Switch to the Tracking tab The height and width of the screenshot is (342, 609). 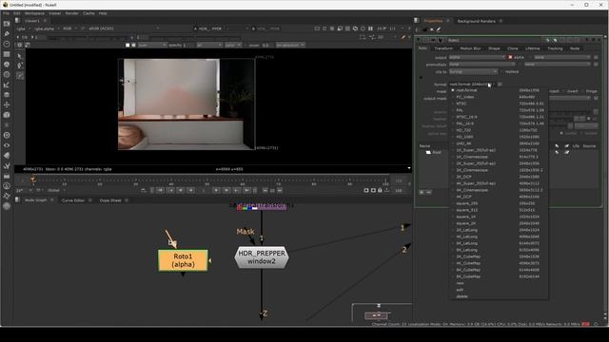click(x=555, y=48)
